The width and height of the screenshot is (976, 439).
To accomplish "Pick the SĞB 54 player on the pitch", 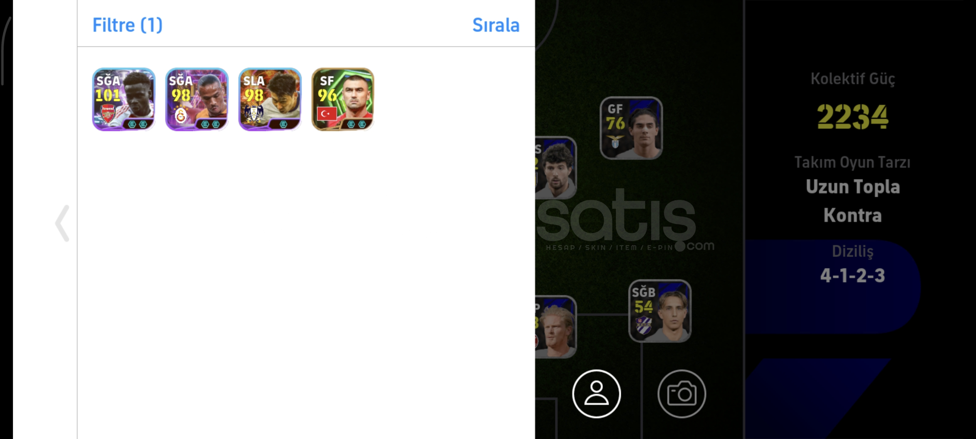I will 660,311.
